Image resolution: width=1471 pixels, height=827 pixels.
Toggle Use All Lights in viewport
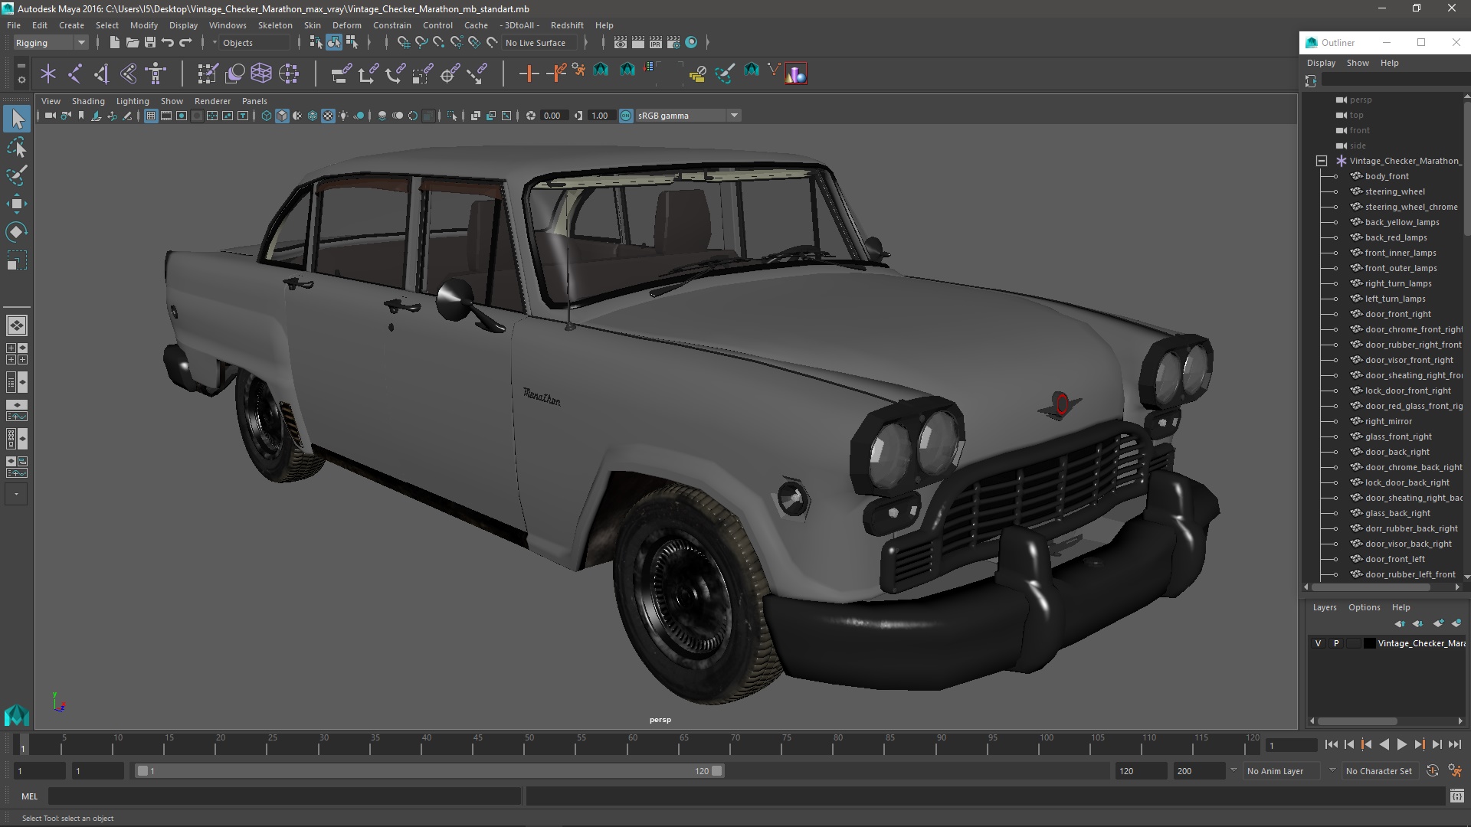pyautogui.click(x=343, y=116)
